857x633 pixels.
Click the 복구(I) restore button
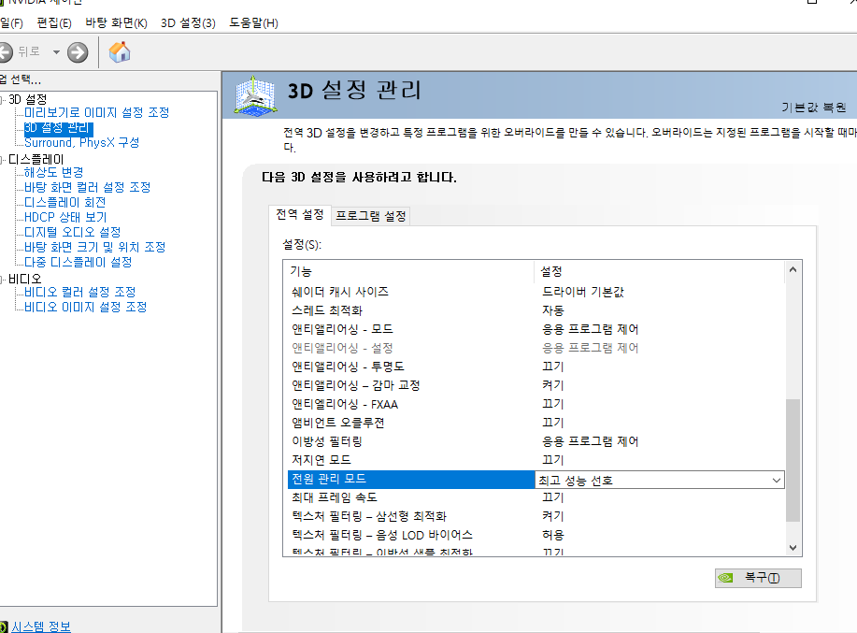point(758,578)
